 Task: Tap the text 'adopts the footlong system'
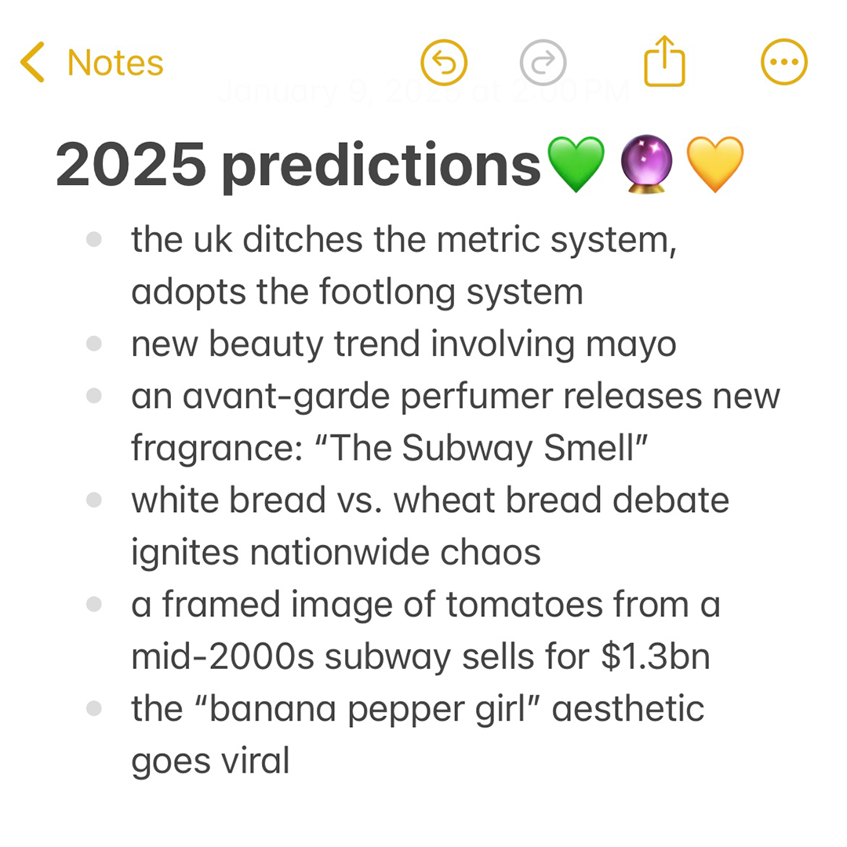(357, 293)
